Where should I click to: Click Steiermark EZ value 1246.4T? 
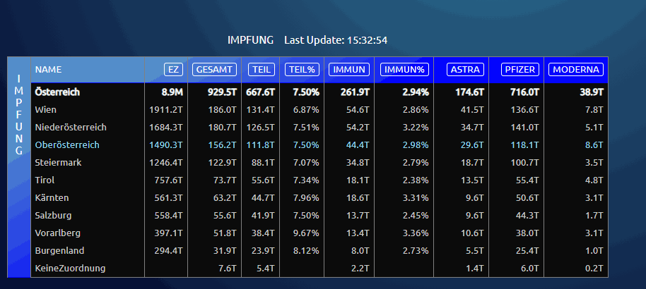166,162
